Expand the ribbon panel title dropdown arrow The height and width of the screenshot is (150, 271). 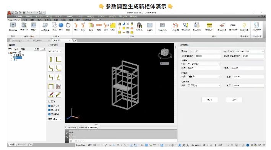click(x=58, y=37)
